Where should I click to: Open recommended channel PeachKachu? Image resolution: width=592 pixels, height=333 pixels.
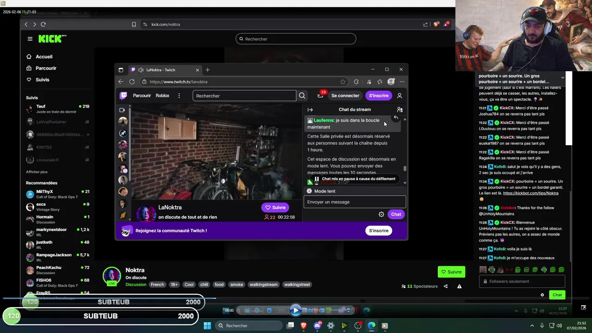coord(58,270)
